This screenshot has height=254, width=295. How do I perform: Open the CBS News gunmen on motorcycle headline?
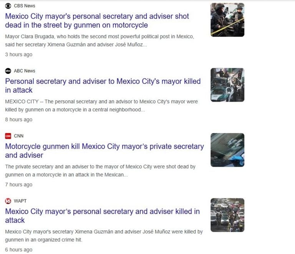[97, 21]
